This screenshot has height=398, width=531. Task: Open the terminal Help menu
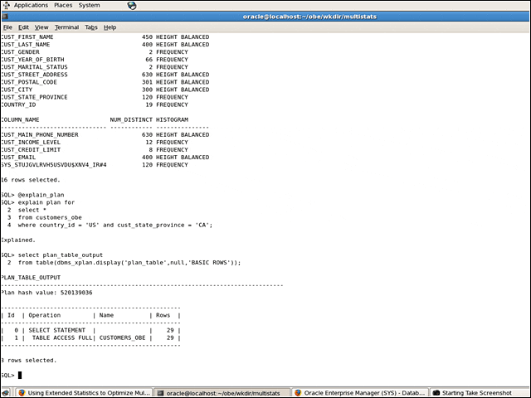pyautogui.click(x=110, y=27)
